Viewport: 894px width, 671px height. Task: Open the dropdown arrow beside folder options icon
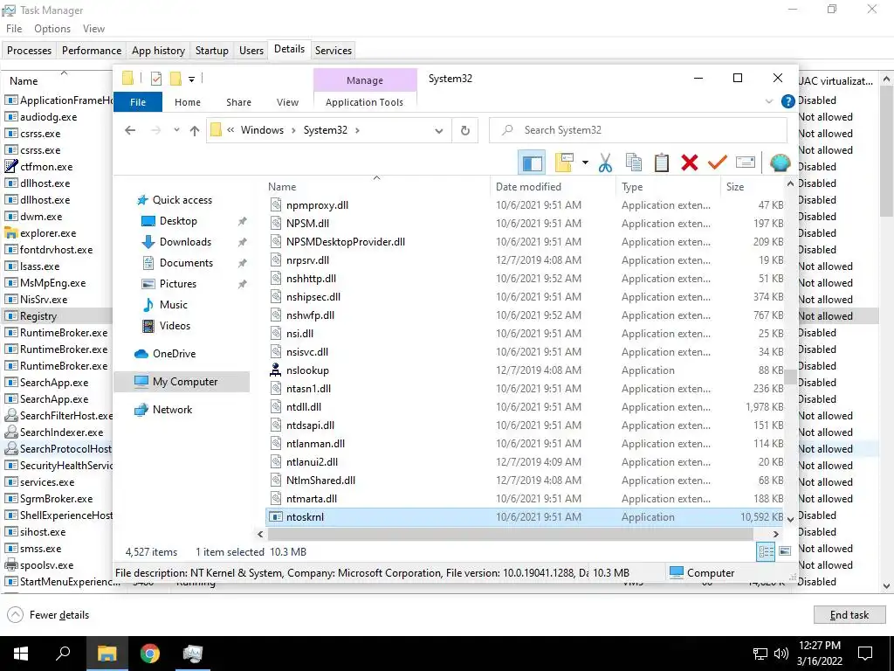[585, 163]
